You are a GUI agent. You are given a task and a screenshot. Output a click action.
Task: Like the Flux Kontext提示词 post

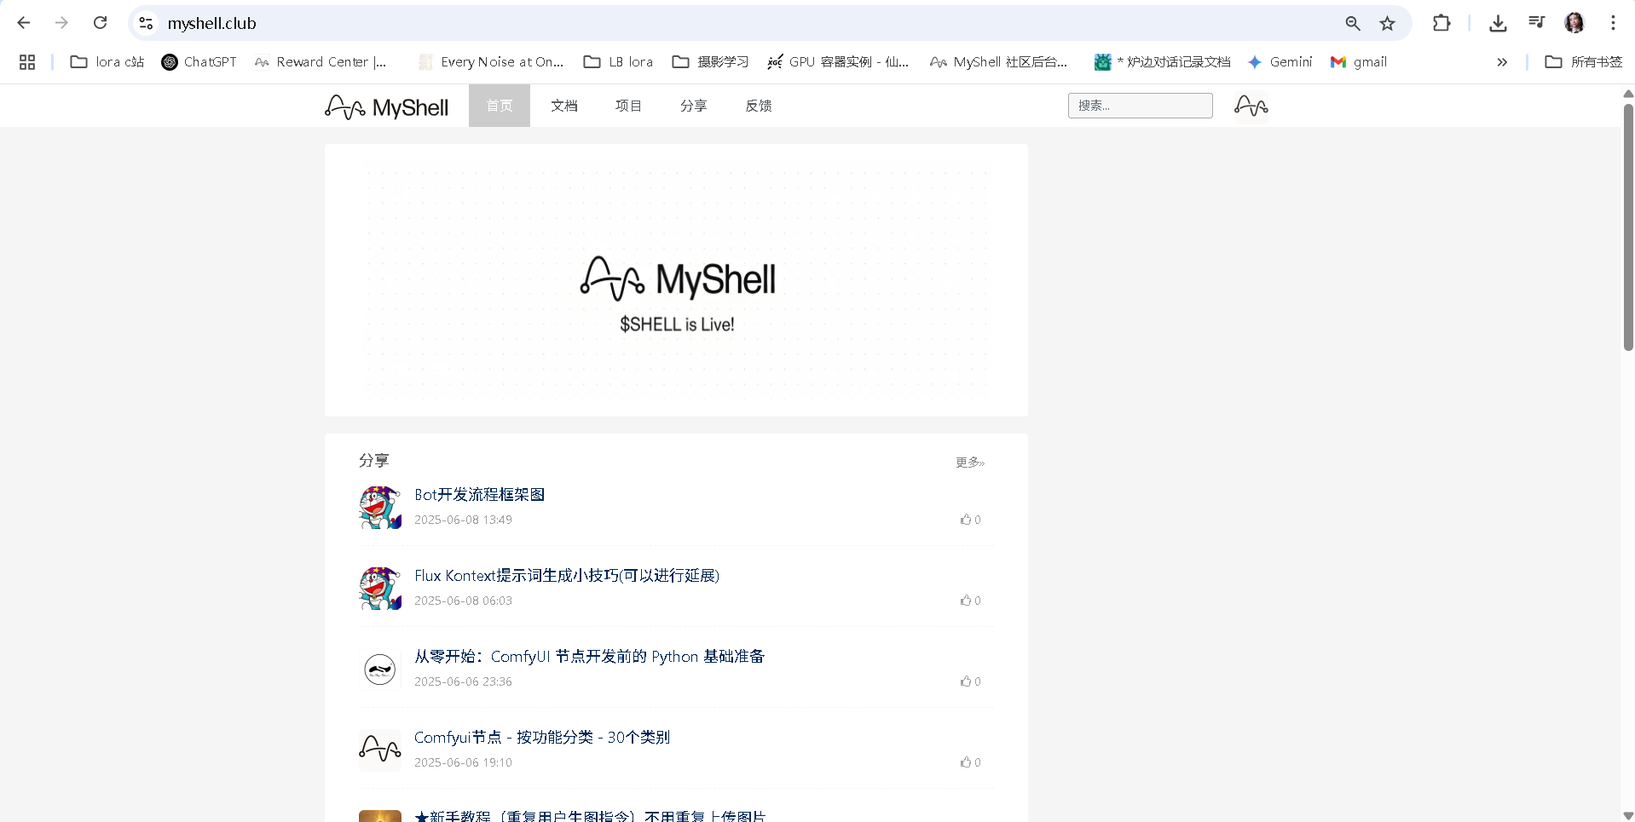pos(970,601)
